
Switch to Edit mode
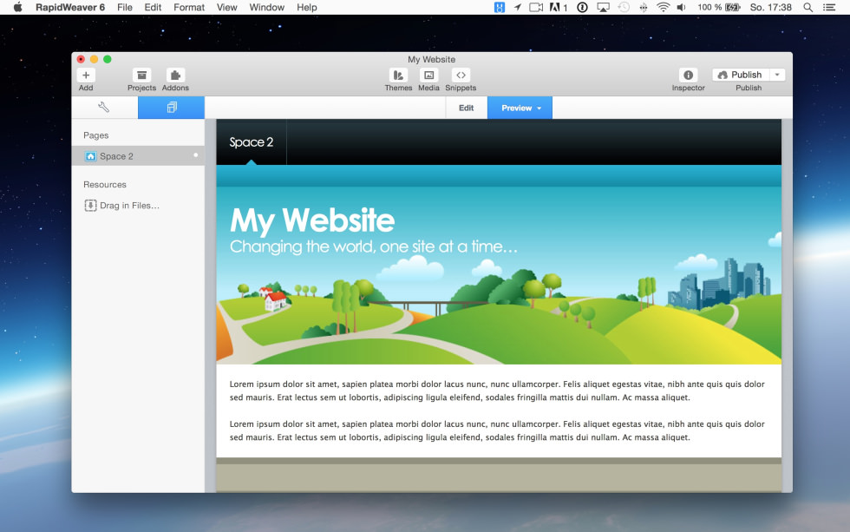[467, 108]
